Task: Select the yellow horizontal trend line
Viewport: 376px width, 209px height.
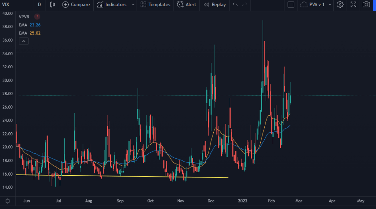Action: [x=122, y=176]
